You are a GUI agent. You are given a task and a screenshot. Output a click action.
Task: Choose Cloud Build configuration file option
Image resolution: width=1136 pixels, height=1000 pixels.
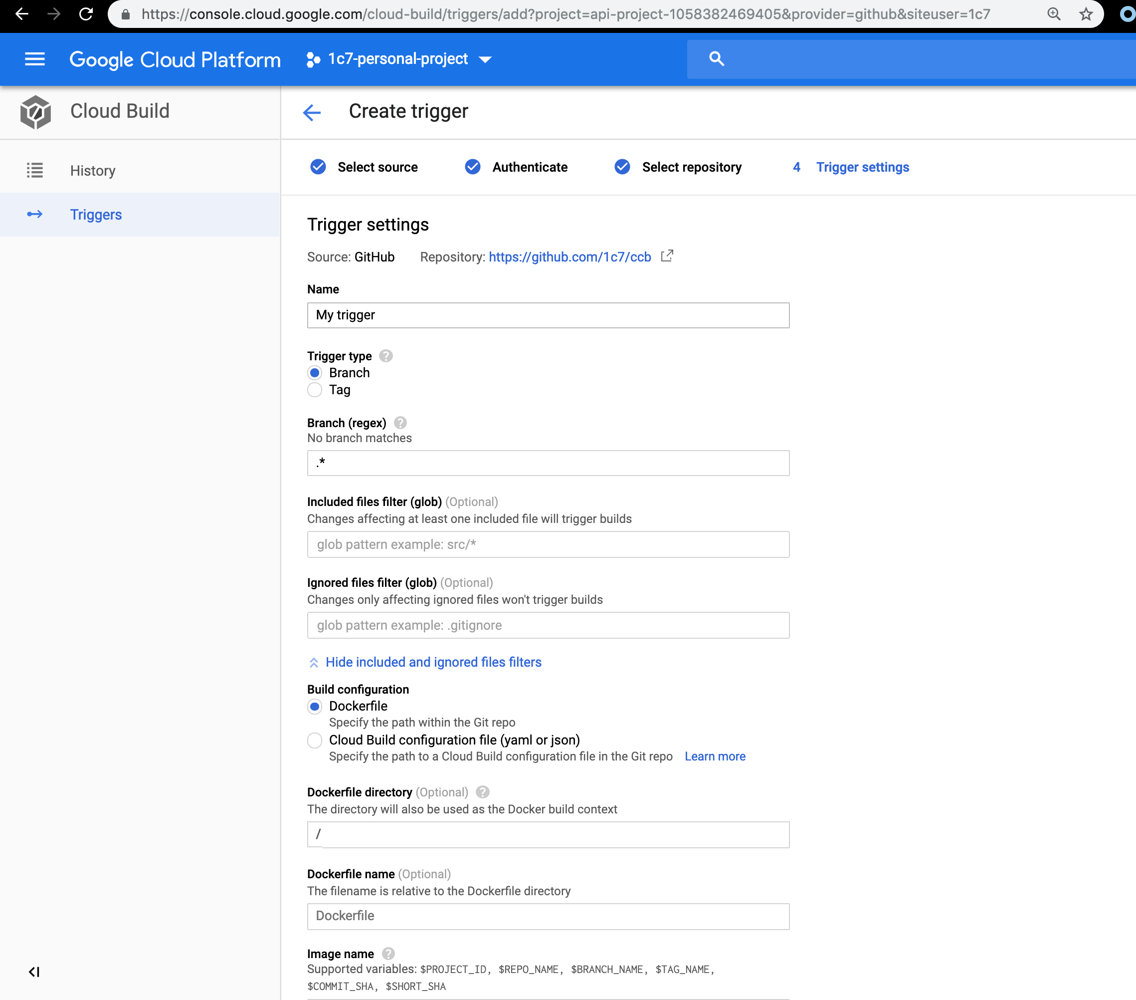(315, 740)
